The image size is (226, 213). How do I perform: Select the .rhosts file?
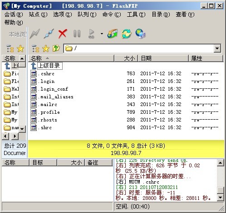pos(48,120)
